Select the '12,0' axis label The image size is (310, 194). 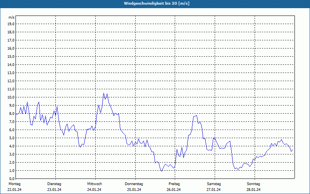click(11, 81)
